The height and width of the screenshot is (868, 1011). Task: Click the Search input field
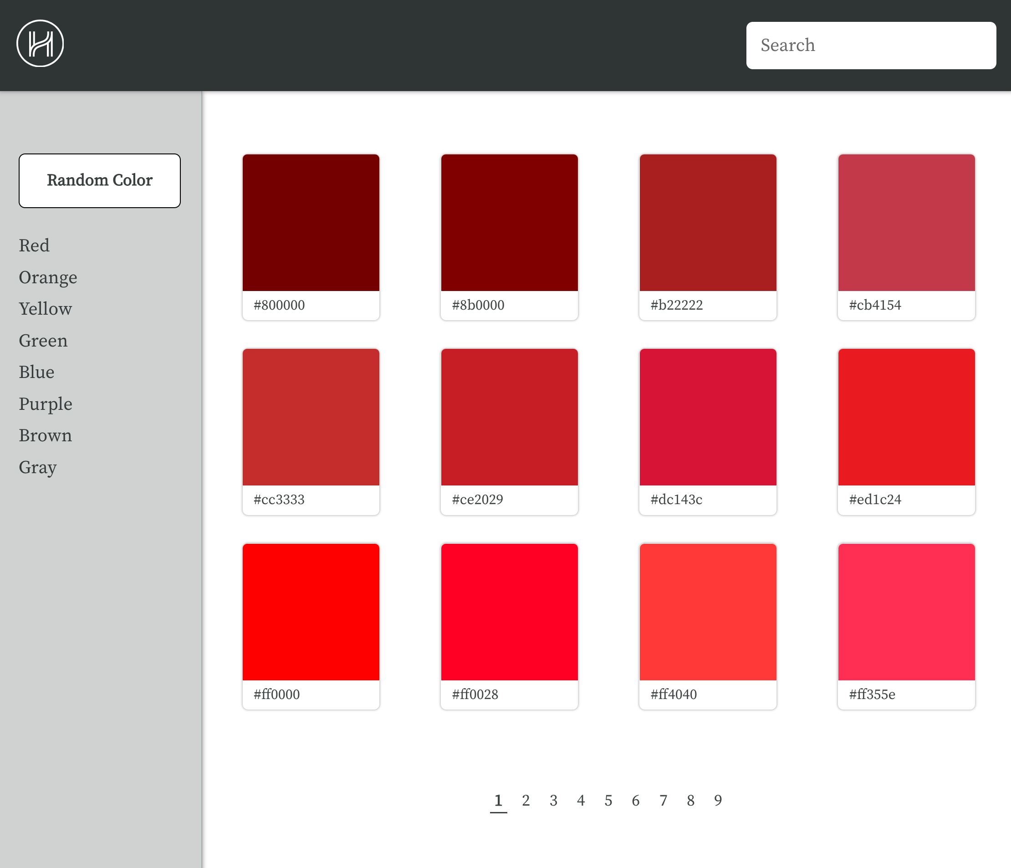click(x=870, y=46)
